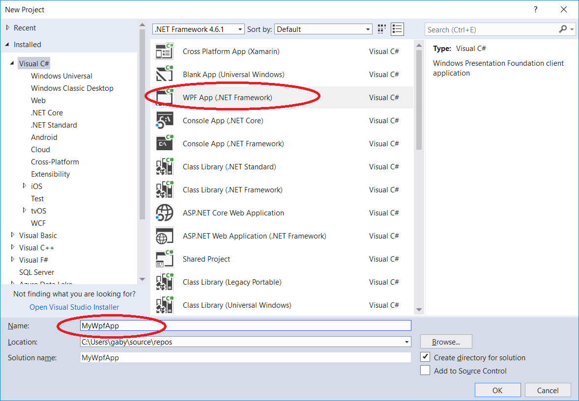Switch to small icons view
Viewport: 579px width, 401px height.
pos(382,29)
